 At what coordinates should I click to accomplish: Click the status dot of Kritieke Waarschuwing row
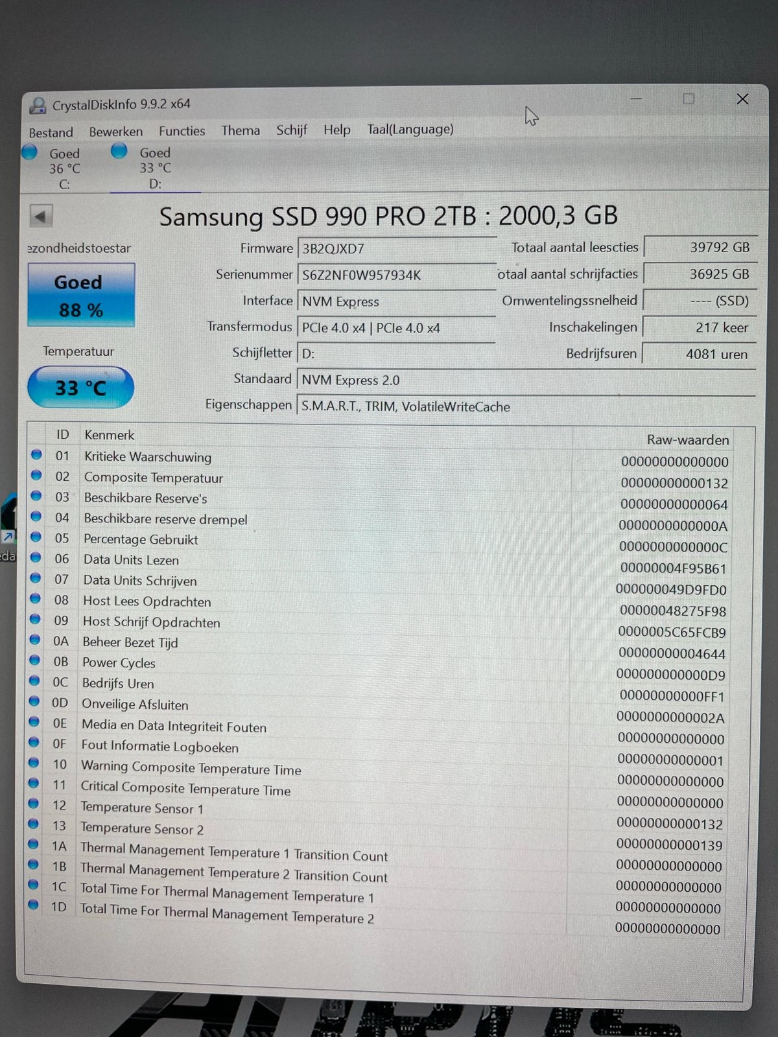coord(36,454)
